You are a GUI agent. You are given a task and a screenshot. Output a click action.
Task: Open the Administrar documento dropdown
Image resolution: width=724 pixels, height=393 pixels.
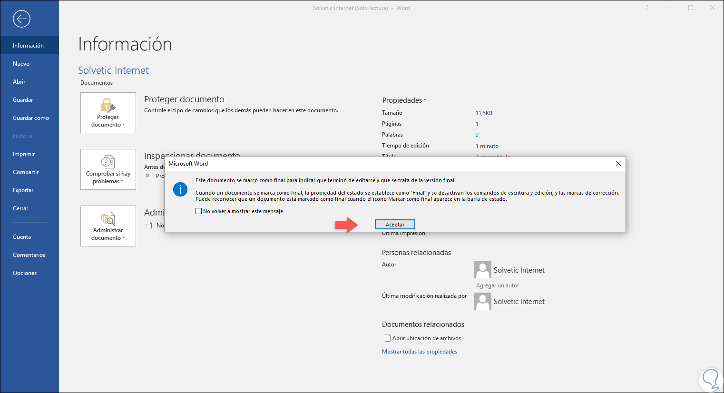108,226
